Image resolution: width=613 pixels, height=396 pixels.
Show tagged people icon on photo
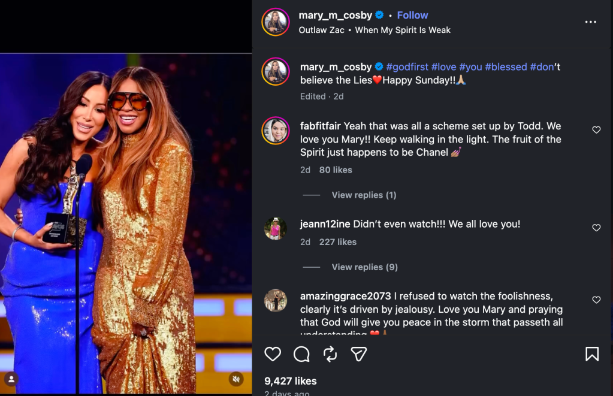click(x=11, y=379)
